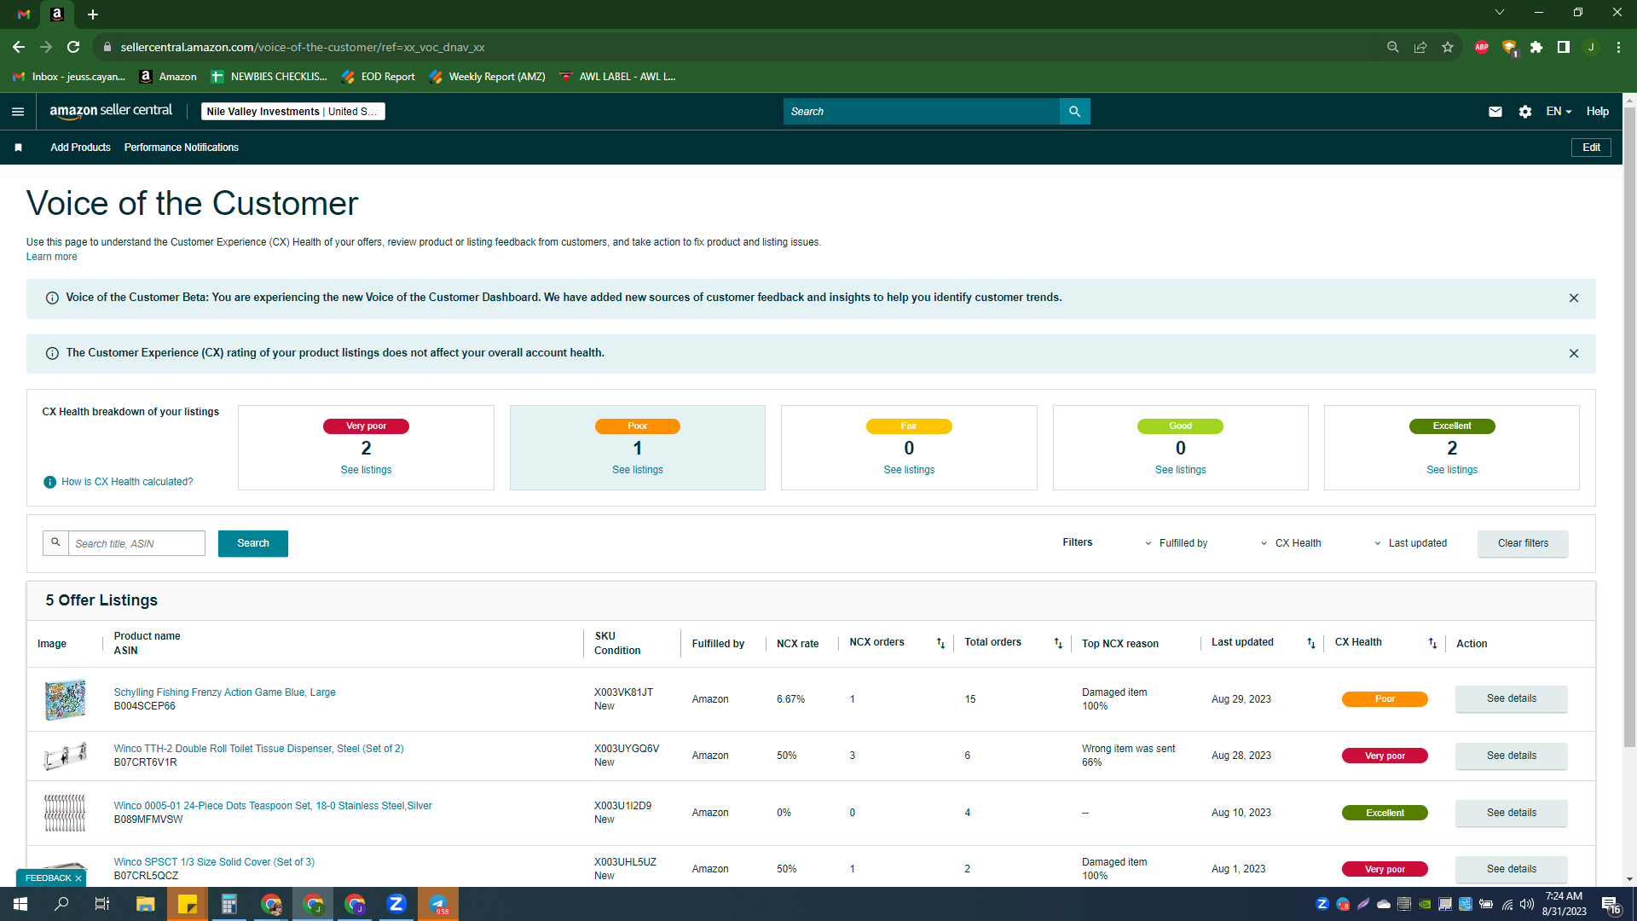This screenshot has width=1637, height=921.
Task: Bookmark this page with the star icon
Action: click(1448, 47)
